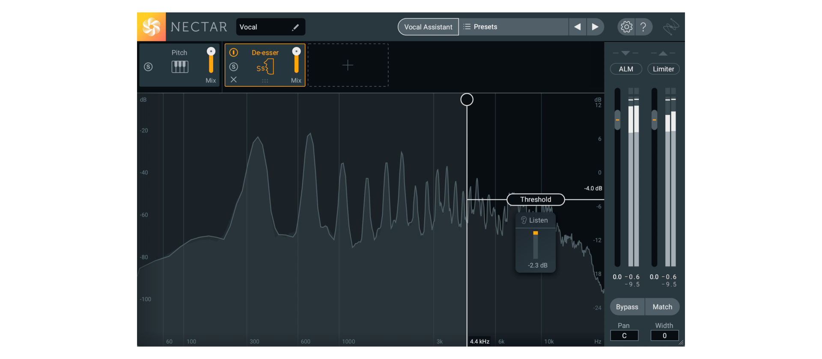Toggle Bypass
Screen dimensions: 822x359
point(627,307)
